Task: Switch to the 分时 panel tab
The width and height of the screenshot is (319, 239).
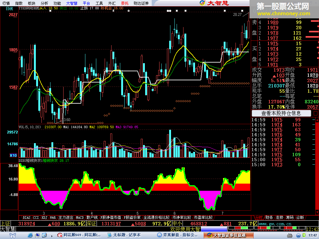Action: (x=259, y=218)
